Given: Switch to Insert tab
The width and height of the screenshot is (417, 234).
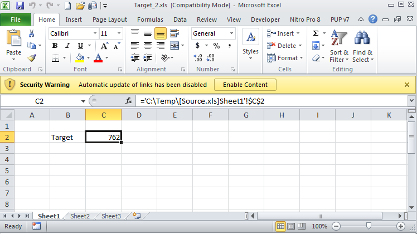Looking at the screenshot, I should (x=74, y=19).
